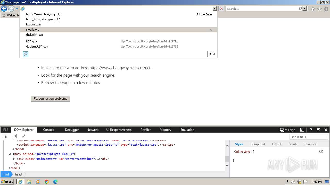The image size is (330, 185).
Task: Select the http://billing.changway.hk/ suggestion
Action: pos(118,19)
